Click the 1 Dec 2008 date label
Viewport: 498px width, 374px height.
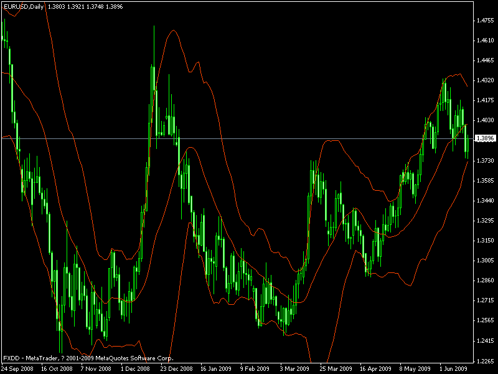[135, 369]
